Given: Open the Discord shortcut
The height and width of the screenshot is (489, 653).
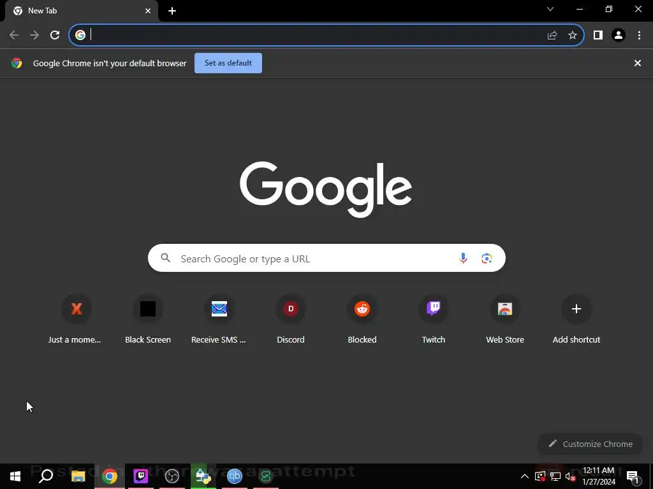Looking at the screenshot, I should (x=291, y=320).
